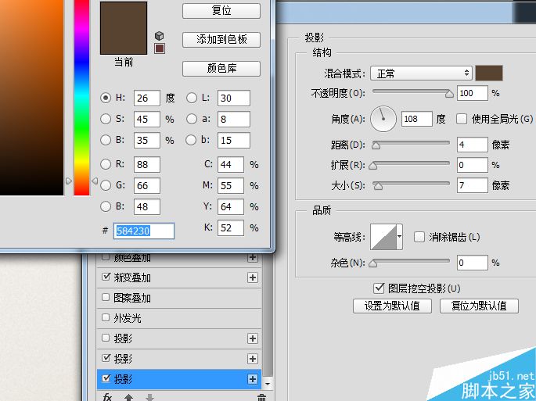Select the H hue radio button
The width and height of the screenshot is (536, 401).
point(106,98)
